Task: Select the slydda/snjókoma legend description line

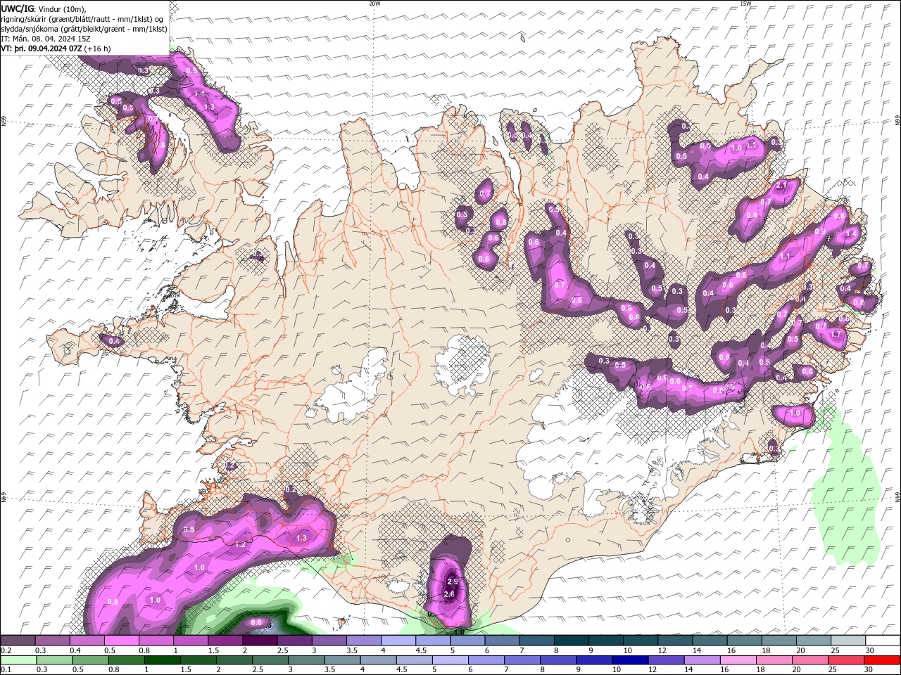Action: (x=84, y=29)
